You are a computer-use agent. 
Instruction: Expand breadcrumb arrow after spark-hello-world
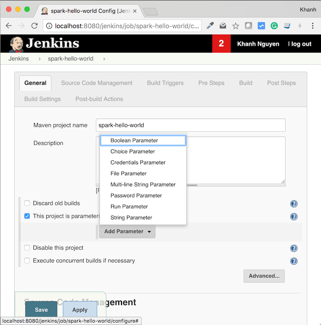105,59
